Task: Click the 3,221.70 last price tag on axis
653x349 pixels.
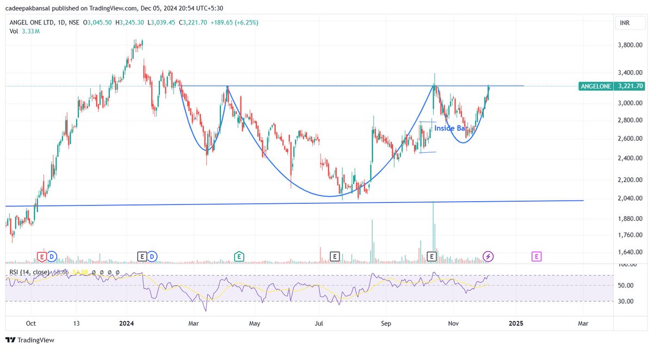Action: click(x=631, y=86)
